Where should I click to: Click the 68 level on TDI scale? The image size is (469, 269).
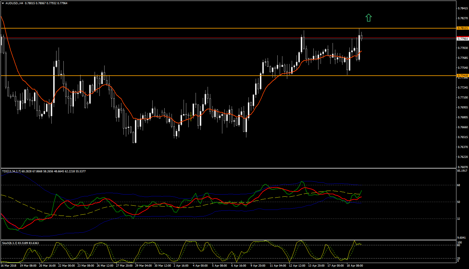(459, 185)
